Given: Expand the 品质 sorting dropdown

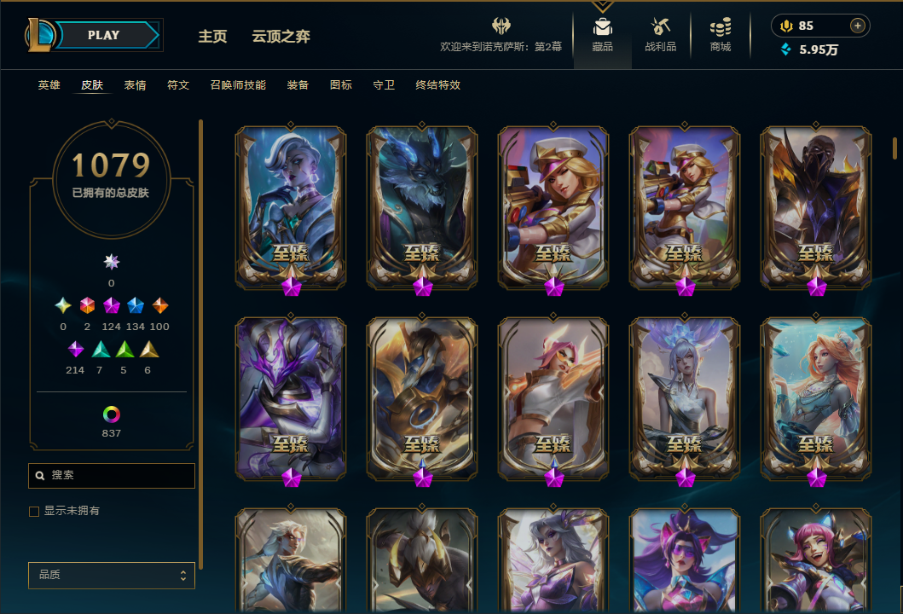Looking at the screenshot, I should pos(112,575).
